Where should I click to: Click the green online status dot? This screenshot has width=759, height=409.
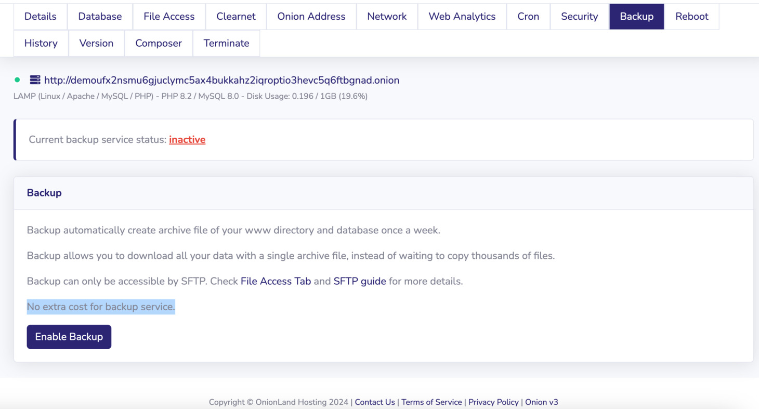[x=17, y=80]
